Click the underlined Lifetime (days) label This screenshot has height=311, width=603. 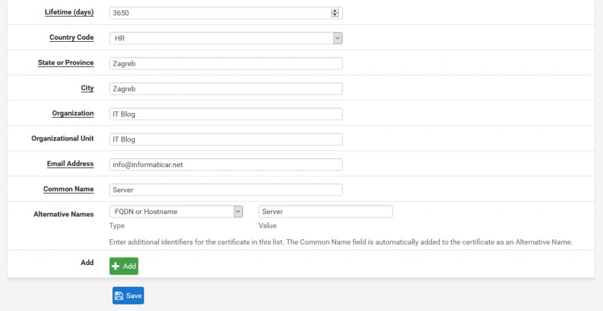(69, 12)
